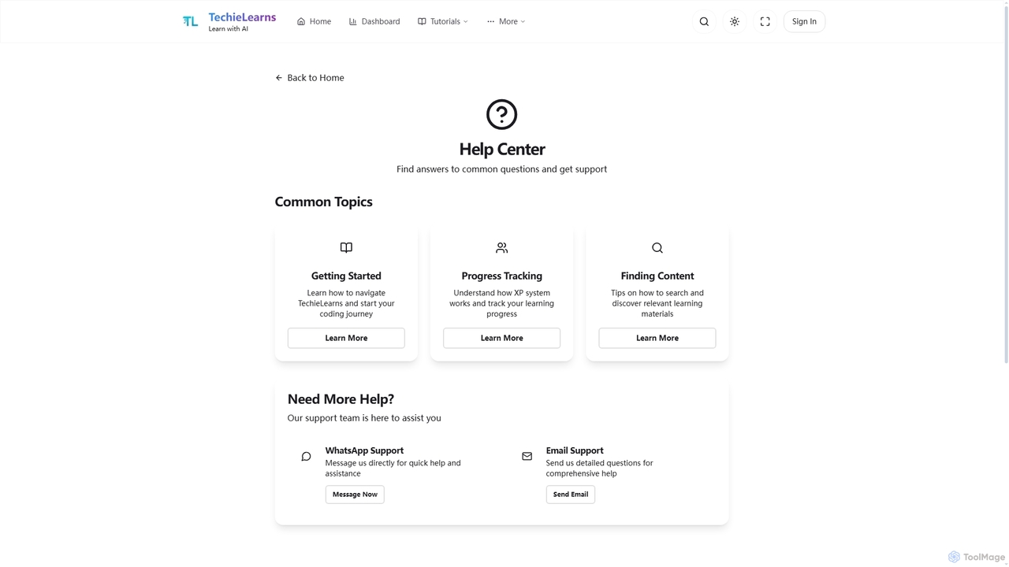
Task: Expand the Tutorials dropdown menu
Action: 443,21
